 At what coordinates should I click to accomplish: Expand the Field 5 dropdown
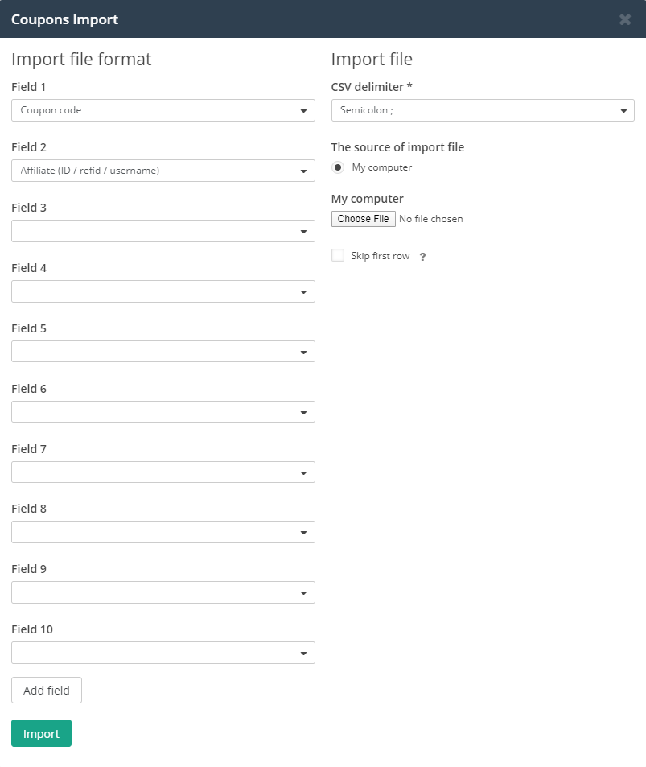coord(163,352)
